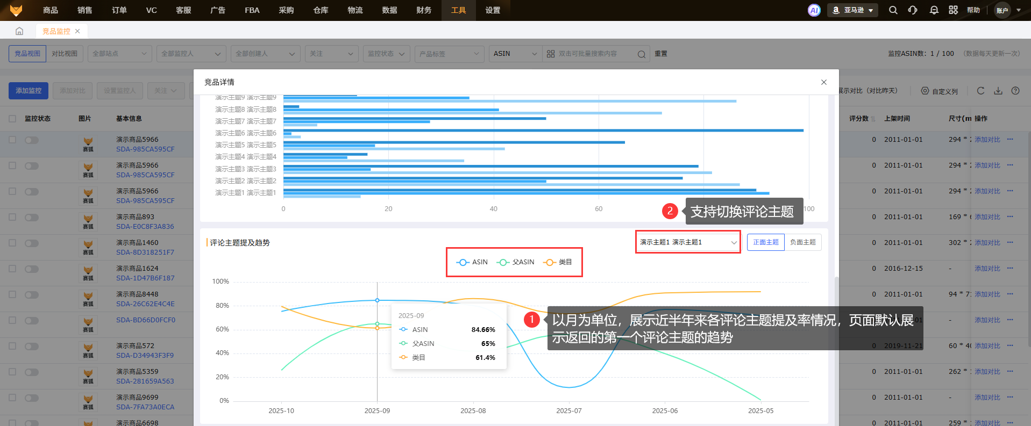Open the notifications bell icon
The height and width of the screenshot is (426, 1031).
point(934,10)
